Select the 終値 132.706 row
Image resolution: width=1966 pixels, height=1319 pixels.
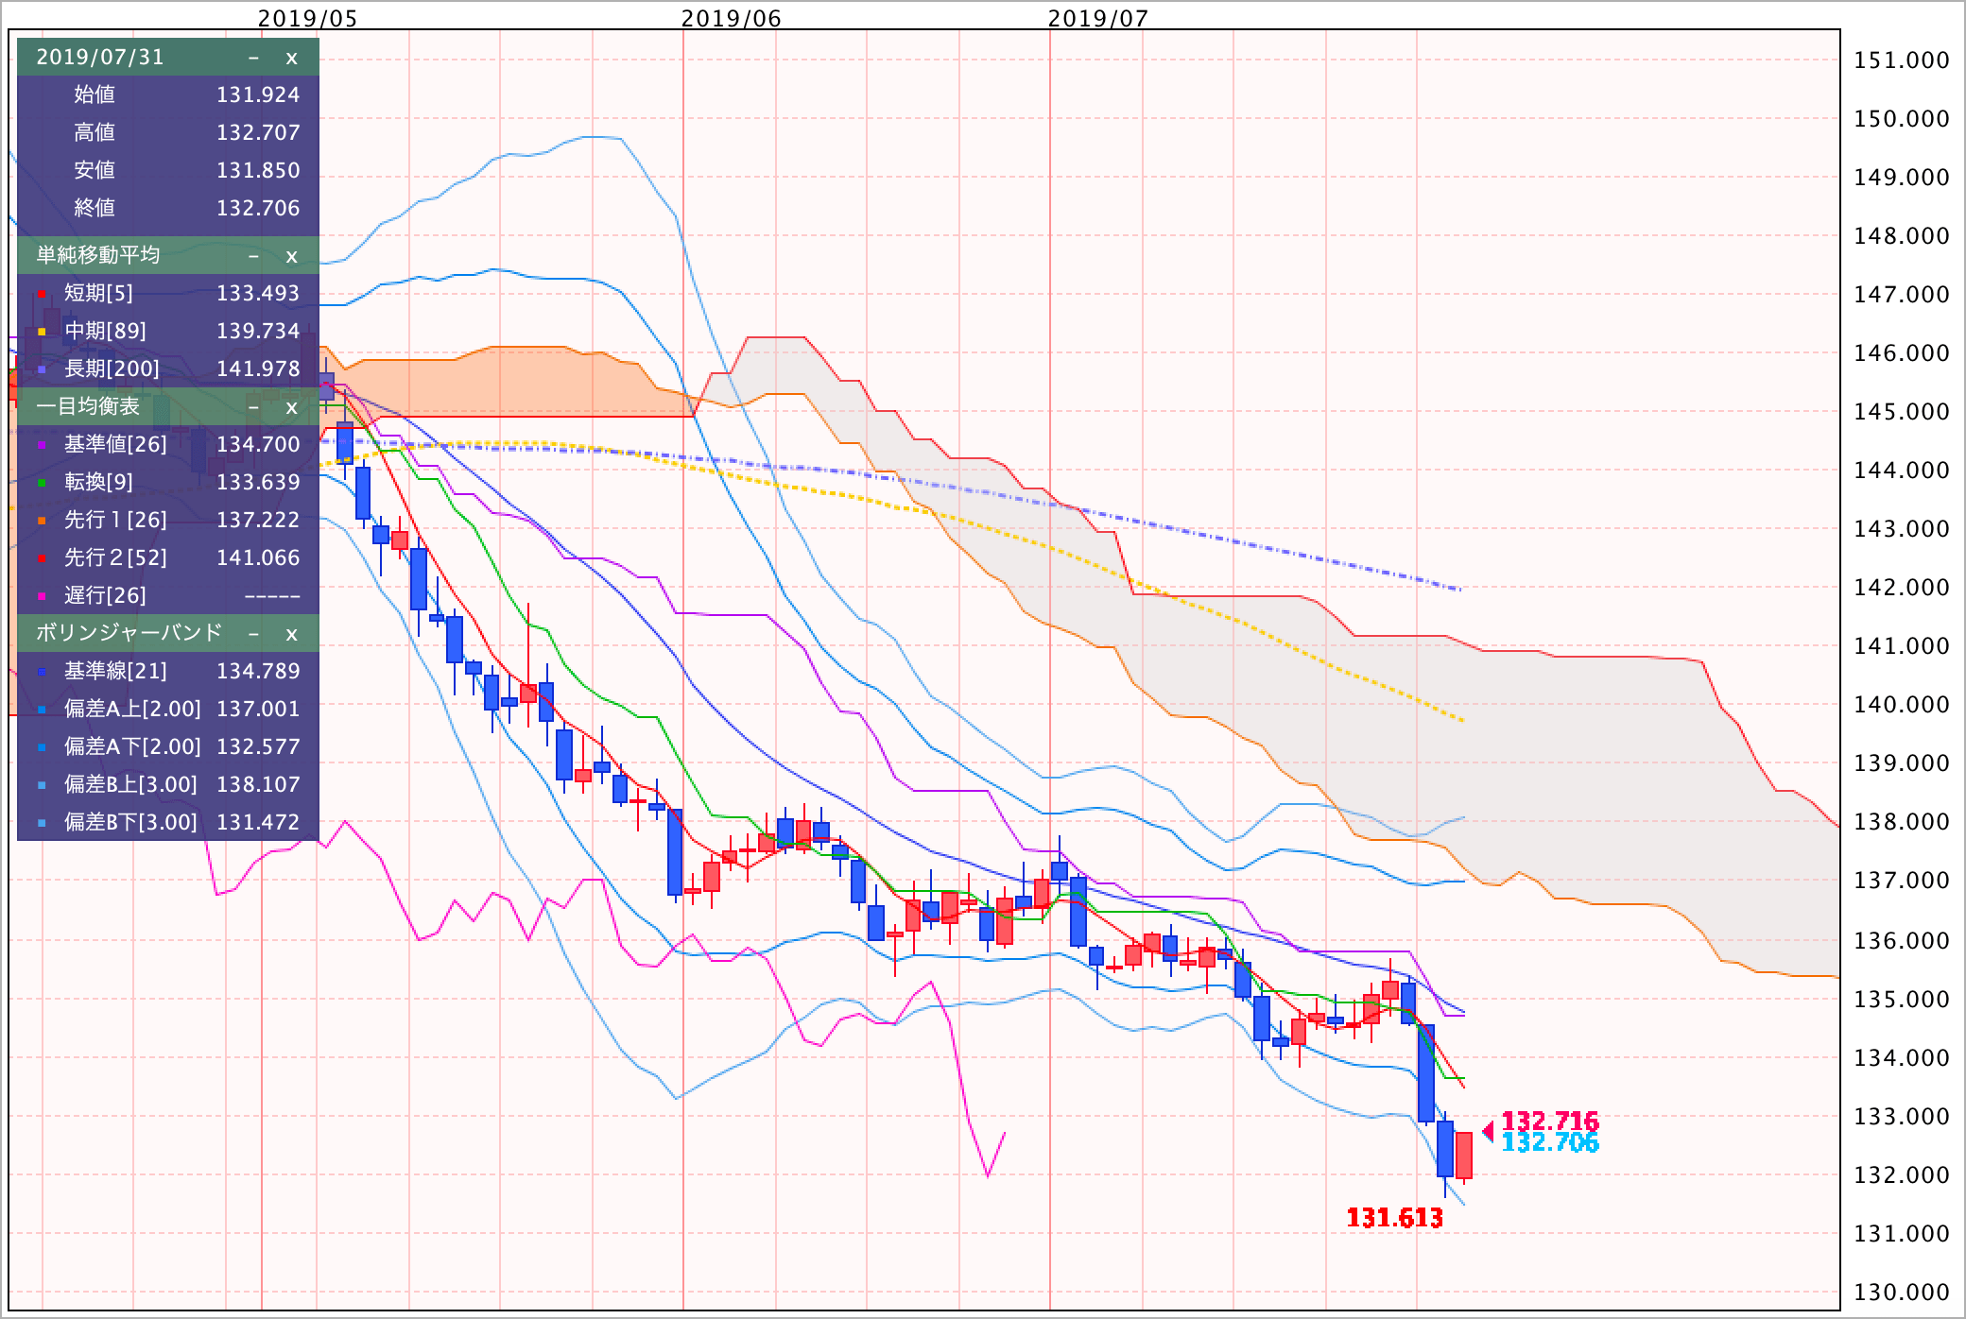click(x=168, y=208)
